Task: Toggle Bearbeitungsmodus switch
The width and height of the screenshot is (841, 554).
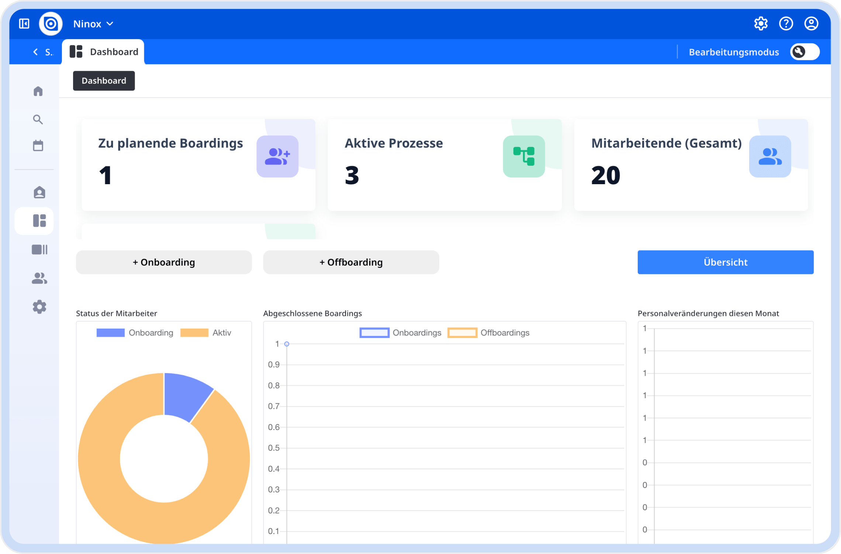Action: 804,52
